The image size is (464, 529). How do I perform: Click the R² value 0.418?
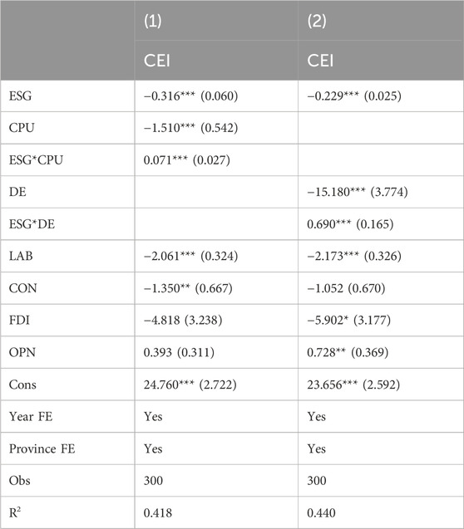[158, 513]
